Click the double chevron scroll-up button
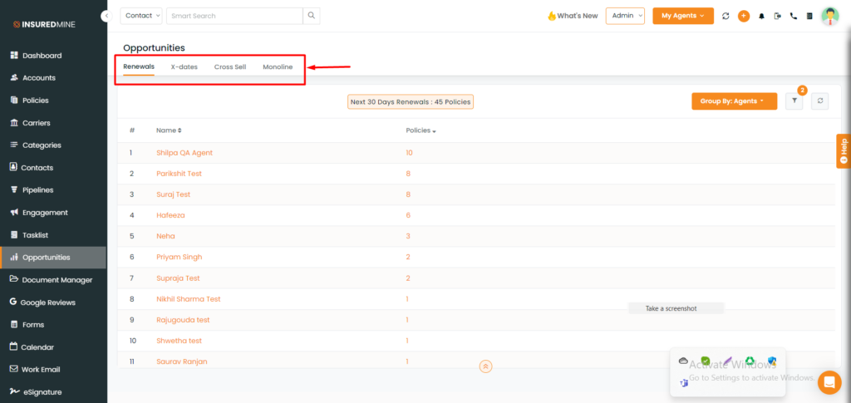Image resolution: width=851 pixels, height=403 pixels. 485,366
